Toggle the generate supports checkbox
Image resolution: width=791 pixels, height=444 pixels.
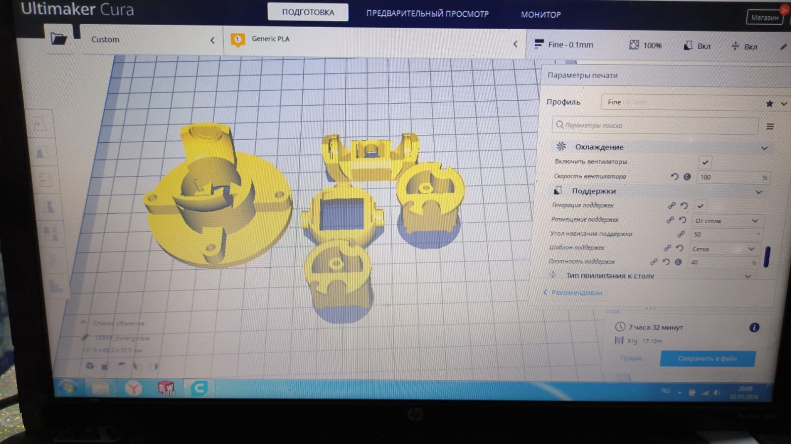pyautogui.click(x=700, y=206)
